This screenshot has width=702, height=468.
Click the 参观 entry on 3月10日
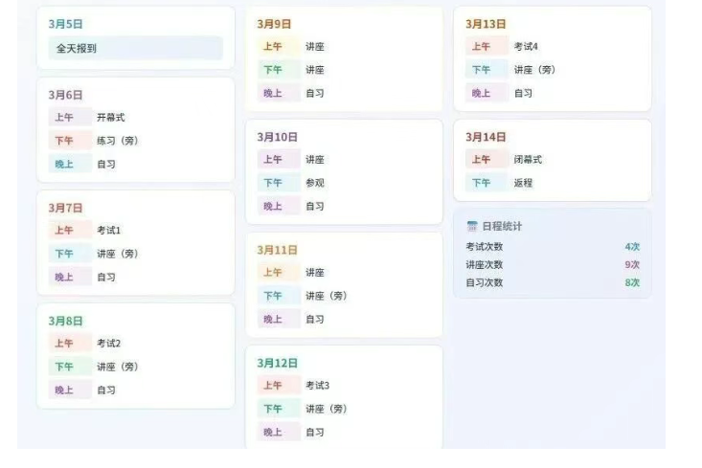click(x=315, y=183)
